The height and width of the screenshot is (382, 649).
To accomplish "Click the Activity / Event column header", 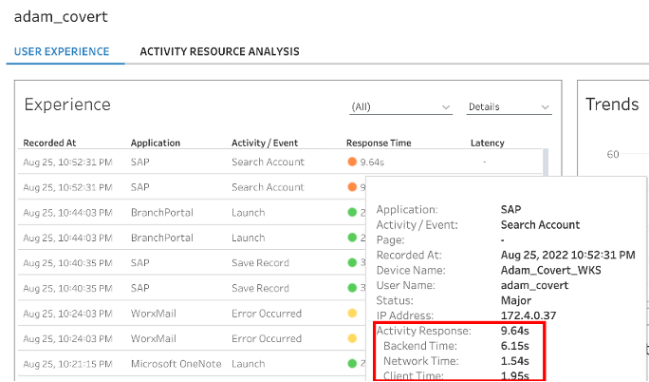I will point(265,143).
